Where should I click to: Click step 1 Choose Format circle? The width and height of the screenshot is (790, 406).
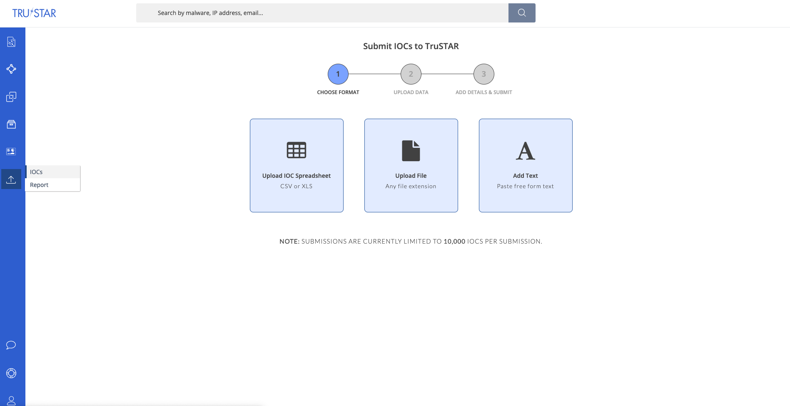pos(338,74)
